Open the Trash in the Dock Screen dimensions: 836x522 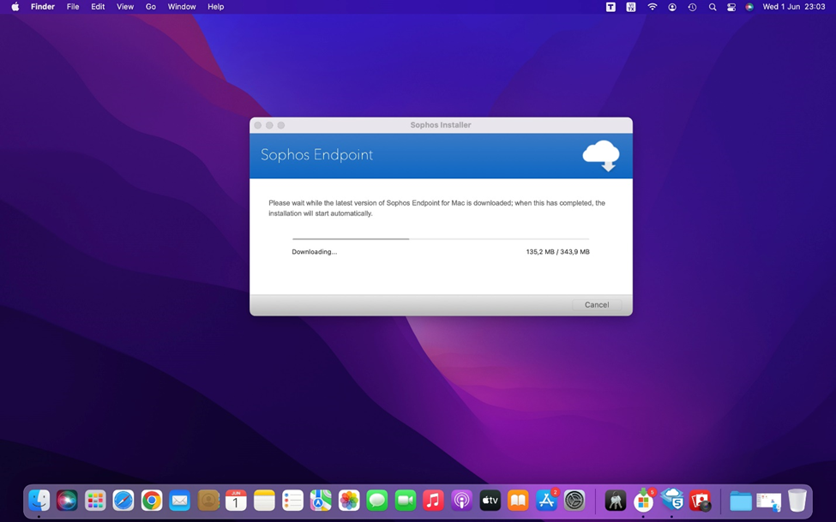point(797,501)
